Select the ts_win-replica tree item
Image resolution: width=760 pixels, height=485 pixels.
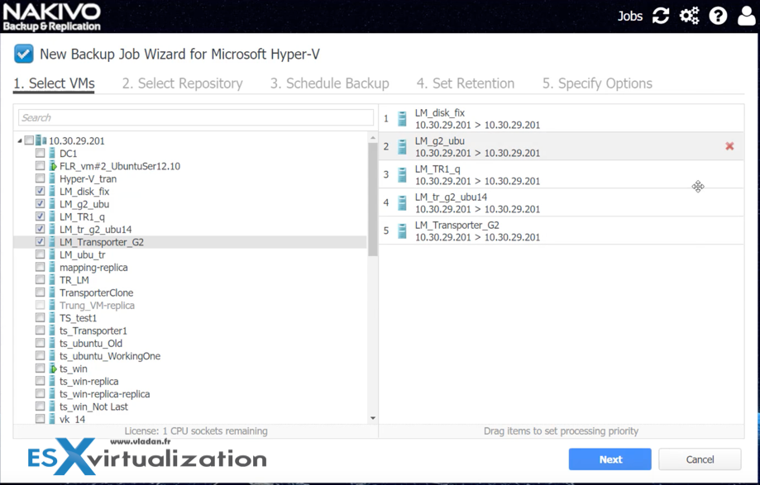pyautogui.click(x=88, y=382)
